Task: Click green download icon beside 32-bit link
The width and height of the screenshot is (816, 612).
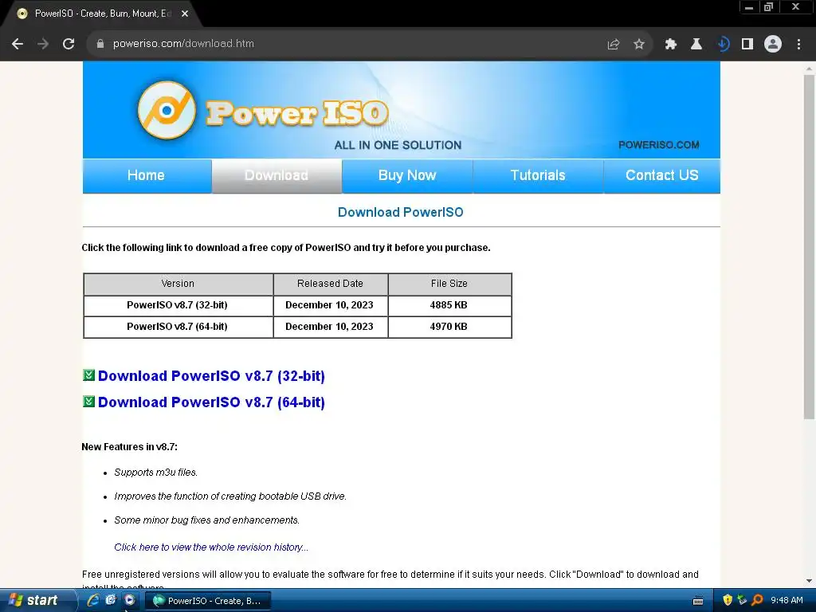Action: tap(88, 375)
